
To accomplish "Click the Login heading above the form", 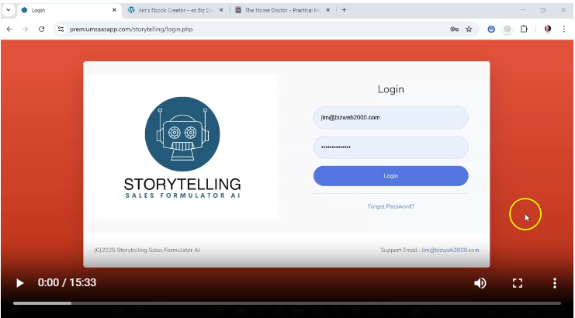I will point(391,89).
